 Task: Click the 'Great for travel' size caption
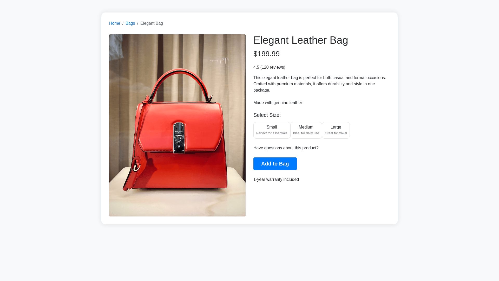[x=336, y=133]
